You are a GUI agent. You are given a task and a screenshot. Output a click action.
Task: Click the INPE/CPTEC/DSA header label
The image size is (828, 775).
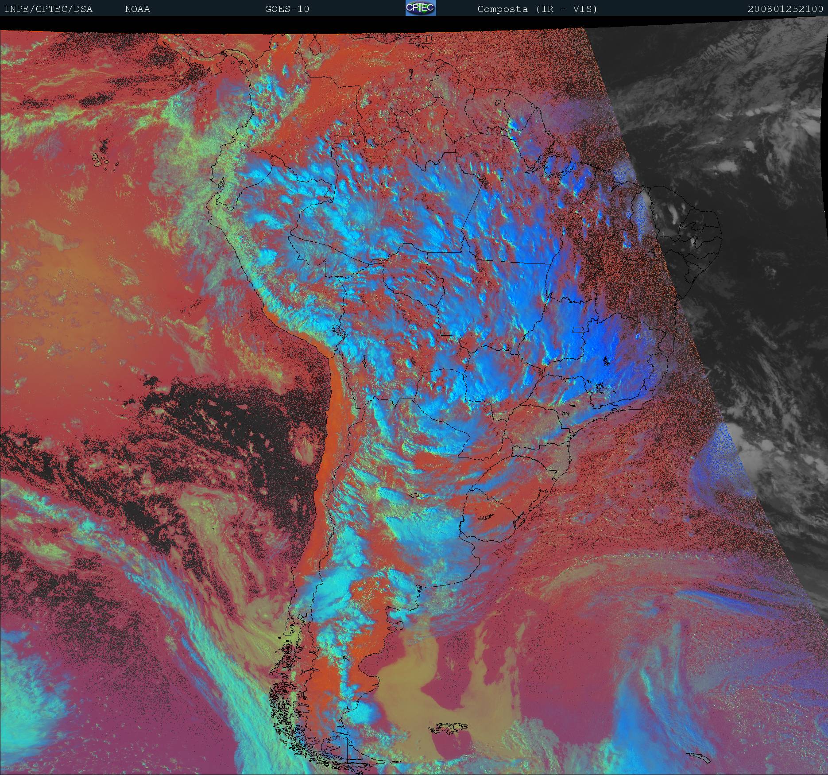pos(48,9)
